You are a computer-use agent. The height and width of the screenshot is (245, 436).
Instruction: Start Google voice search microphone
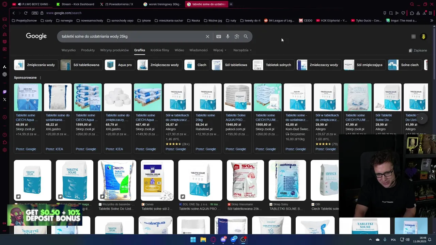(228, 36)
